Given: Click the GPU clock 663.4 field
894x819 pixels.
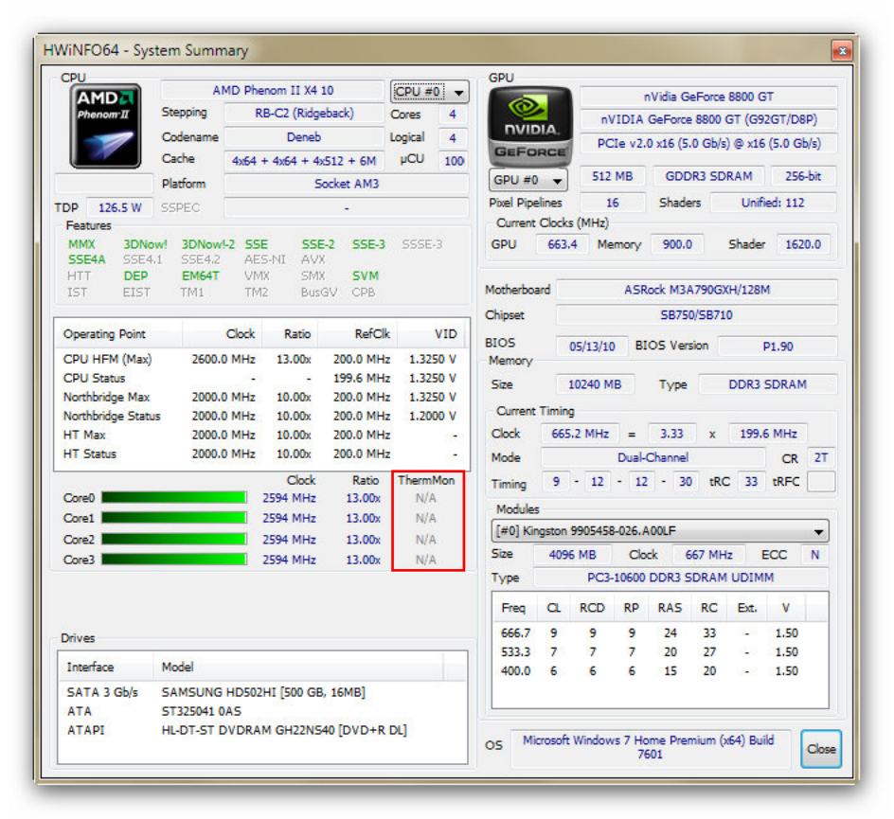Looking at the screenshot, I should (x=563, y=244).
